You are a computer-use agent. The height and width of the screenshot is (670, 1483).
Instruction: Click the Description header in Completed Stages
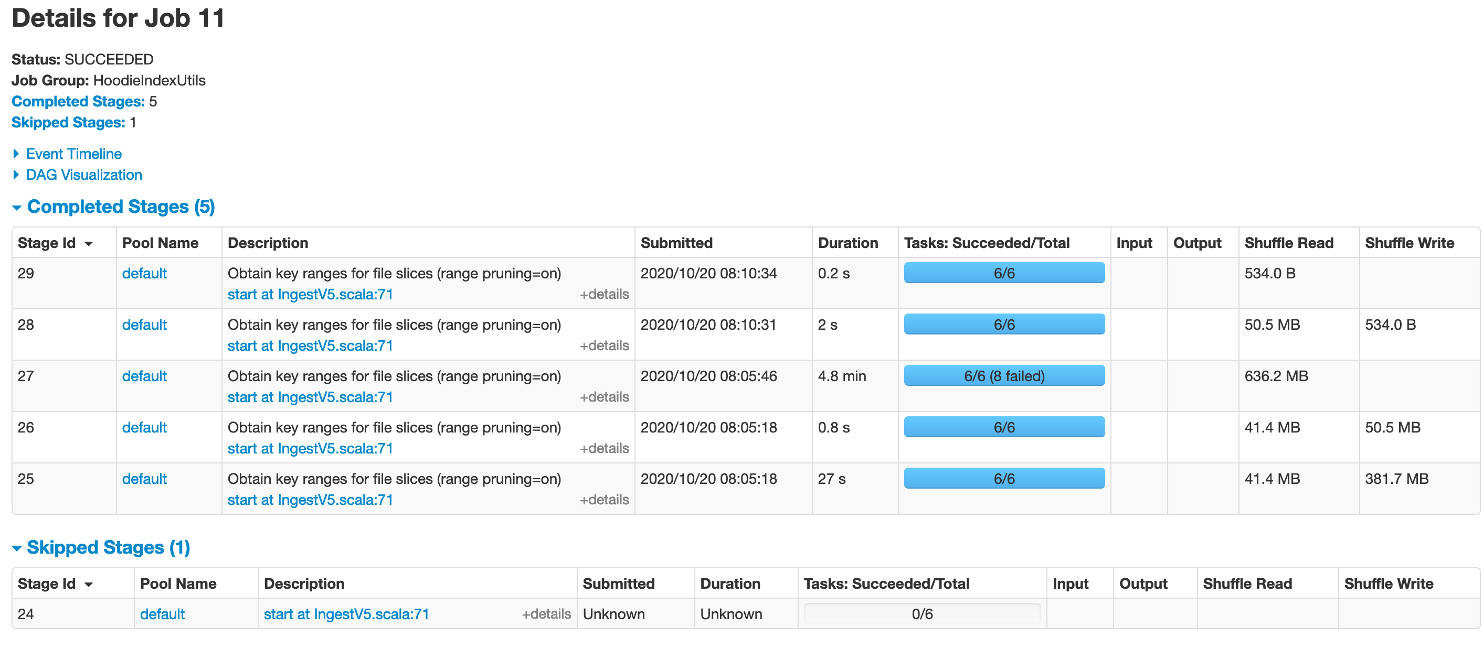point(268,243)
